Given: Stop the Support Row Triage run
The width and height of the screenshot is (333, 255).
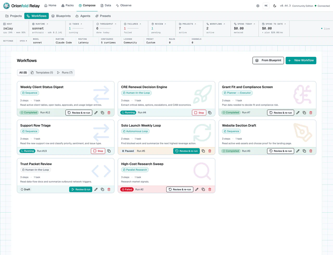Looking at the screenshot, I should point(98,151).
